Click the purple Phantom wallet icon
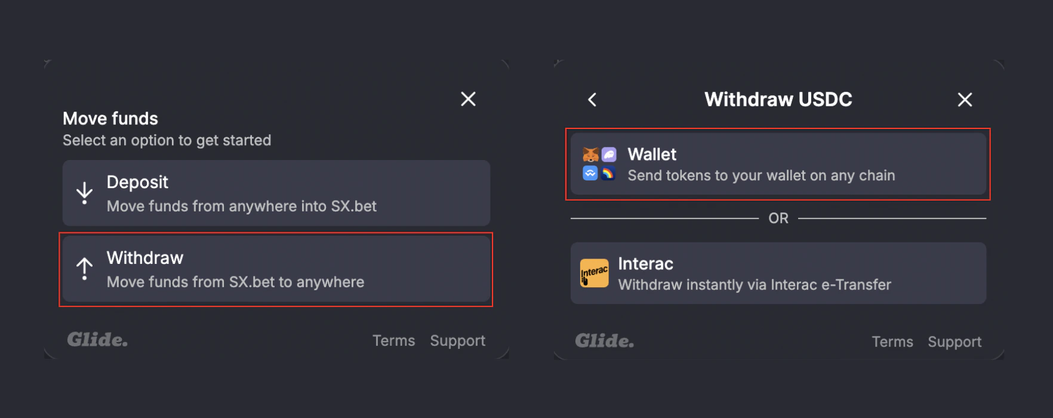The image size is (1053, 418). tap(608, 155)
